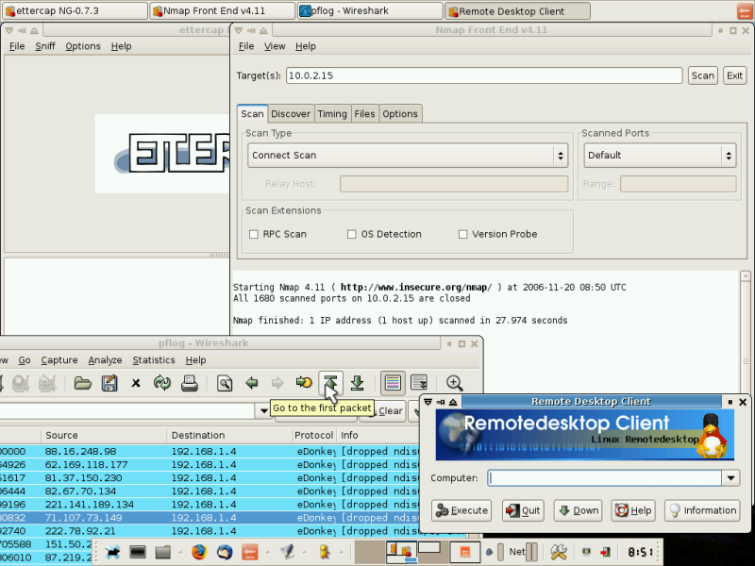Click the Save capture file icon

point(109,383)
